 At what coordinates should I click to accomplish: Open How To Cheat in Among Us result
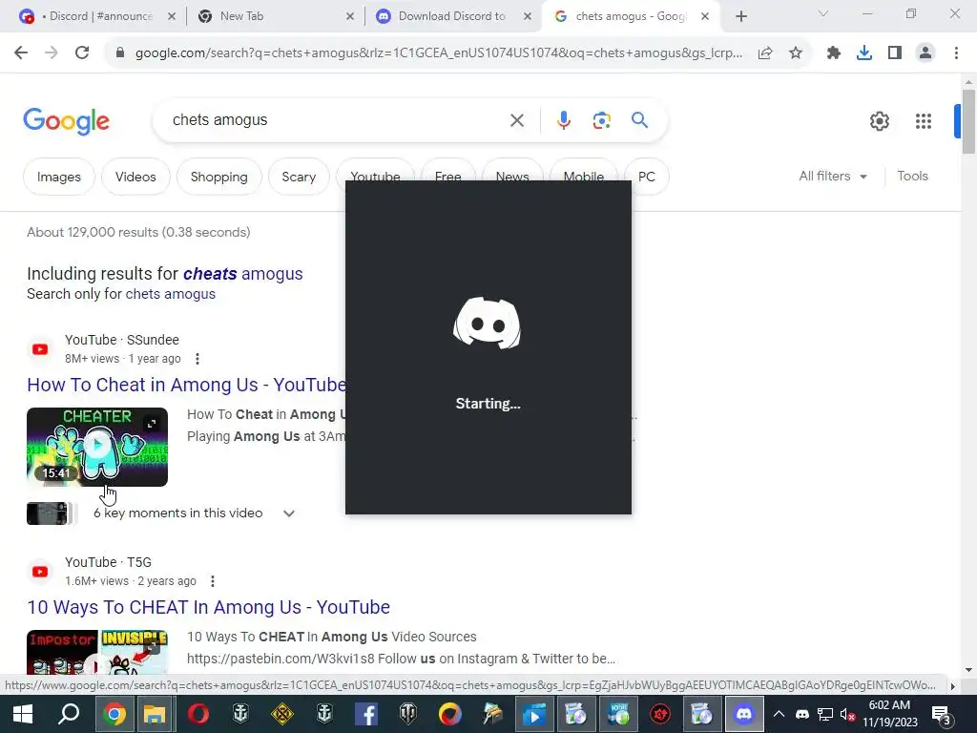[x=186, y=385]
